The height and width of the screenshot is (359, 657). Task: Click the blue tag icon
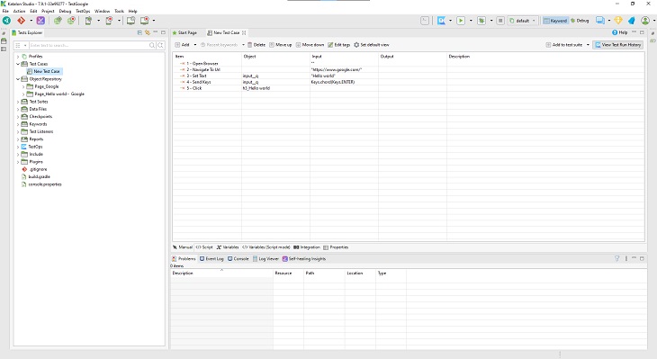click(632, 21)
